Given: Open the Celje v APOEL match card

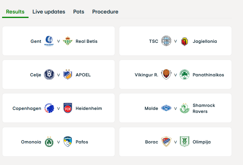Looking at the screenshot, I should (x=59, y=75).
